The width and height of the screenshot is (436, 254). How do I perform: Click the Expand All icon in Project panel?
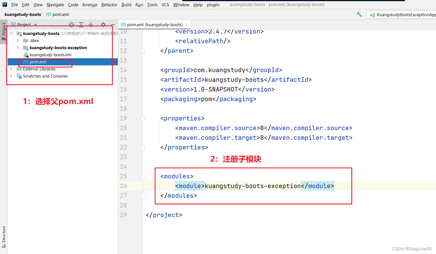point(81,25)
